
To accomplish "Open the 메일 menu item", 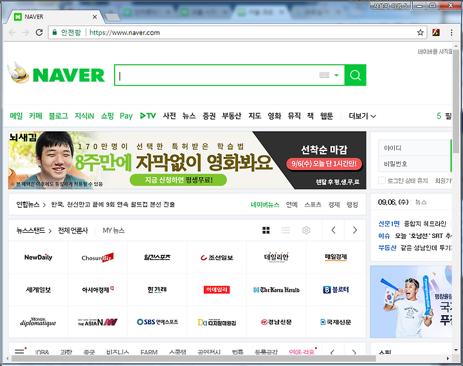I will (16, 116).
